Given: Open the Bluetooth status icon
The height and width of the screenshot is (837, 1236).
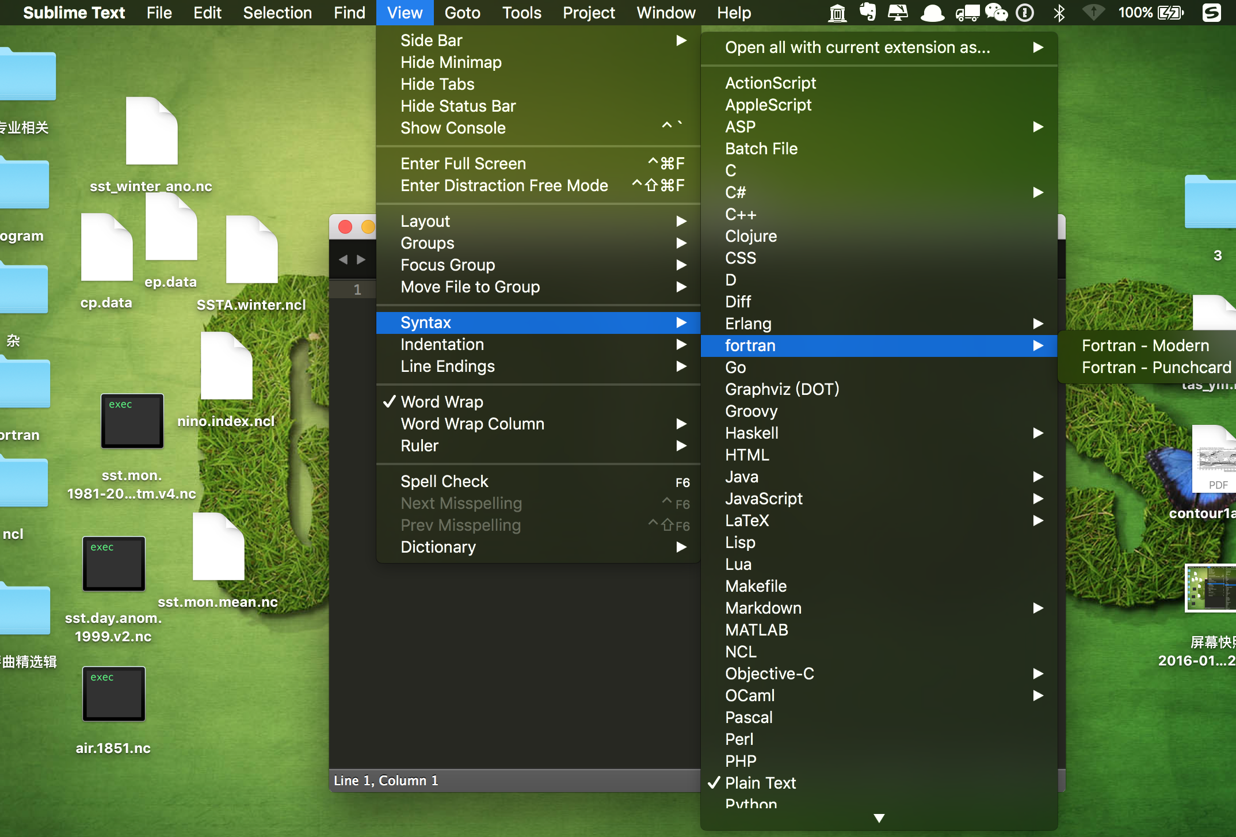Looking at the screenshot, I should 1059,12.
